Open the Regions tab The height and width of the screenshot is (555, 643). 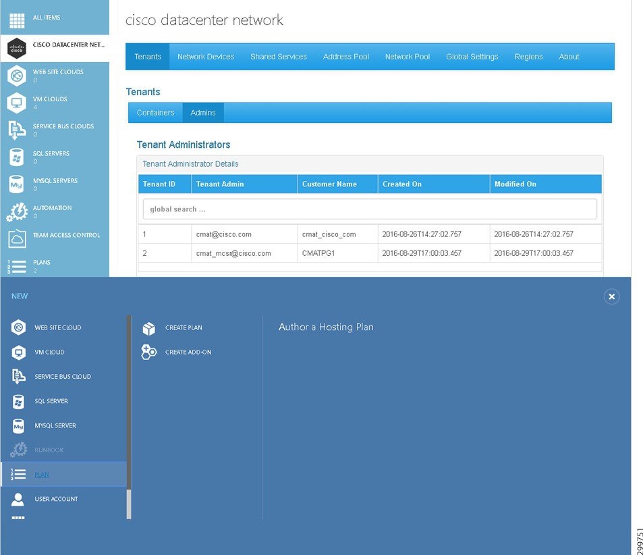coord(528,57)
